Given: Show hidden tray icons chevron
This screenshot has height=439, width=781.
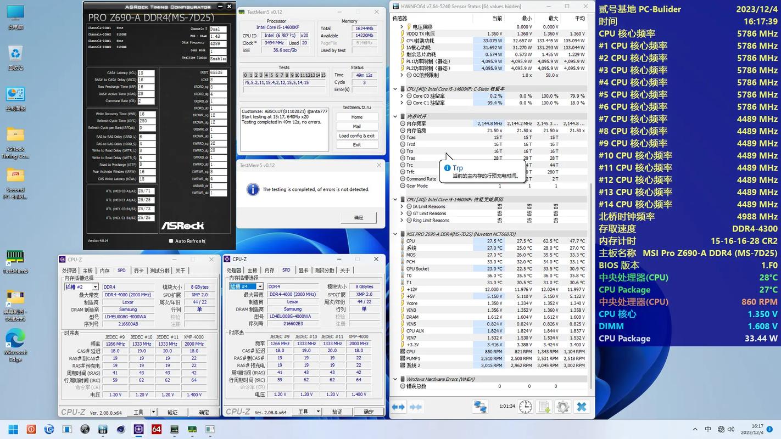Looking at the screenshot, I should tap(695, 429).
